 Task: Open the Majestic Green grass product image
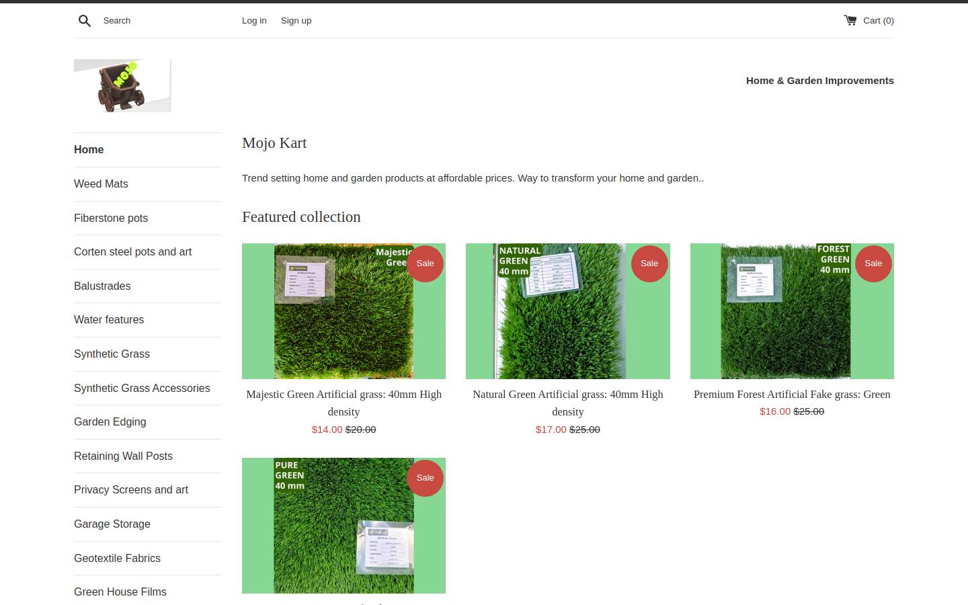[x=344, y=311]
